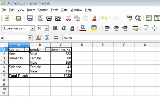The height and width of the screenshot is (97, 160).
Task: Export directly as PDF
Action: pyautogui.click(x=40, y=18)
